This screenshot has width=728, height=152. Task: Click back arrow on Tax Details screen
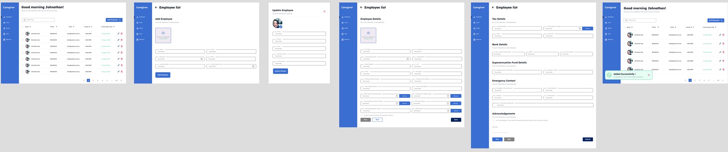(x=493, y=7)
